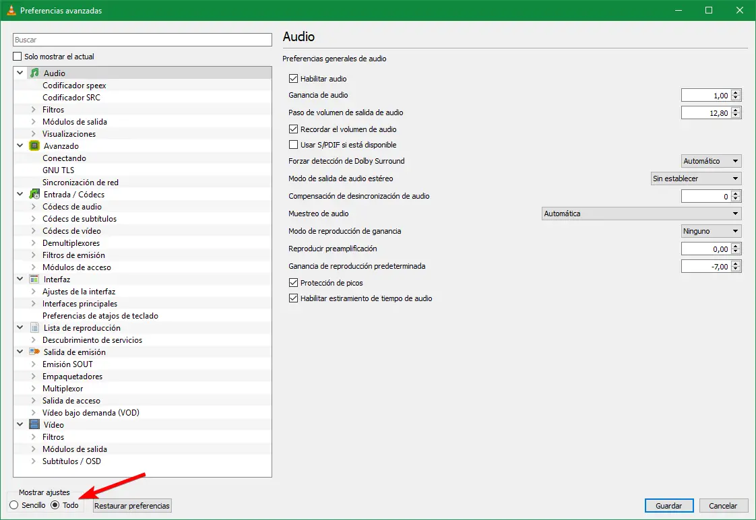This screenshot has height=520, width=756.
Task: Click the Vídeo film strip icon
Action: pos(34,424)
